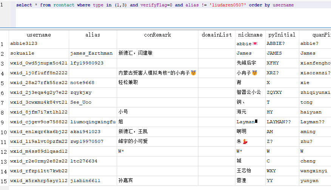Screen dimensions: 331x190
Task: Select cell wxid_rfzpiltt7kwb22
Action: point(39,171)
